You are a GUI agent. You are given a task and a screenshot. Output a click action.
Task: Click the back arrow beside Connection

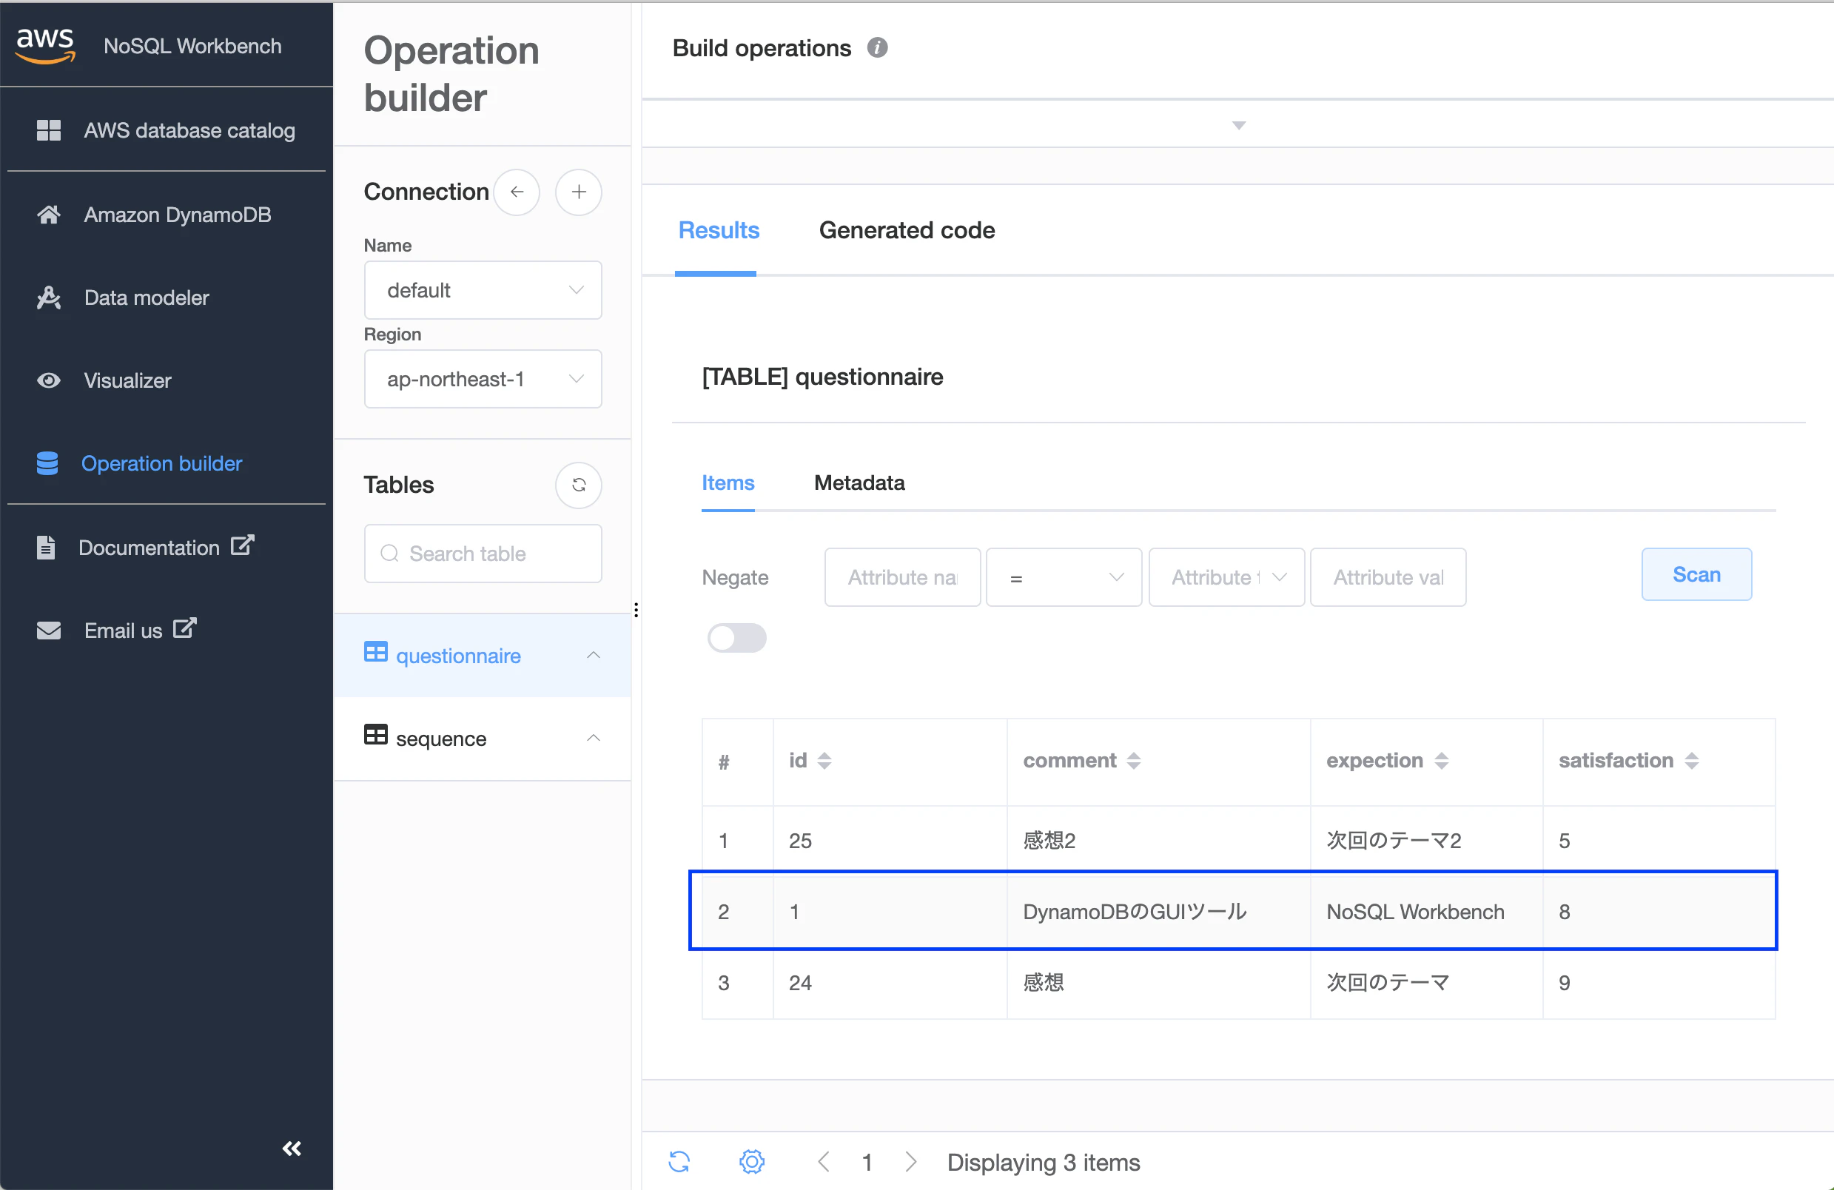(x=517, y=192)
